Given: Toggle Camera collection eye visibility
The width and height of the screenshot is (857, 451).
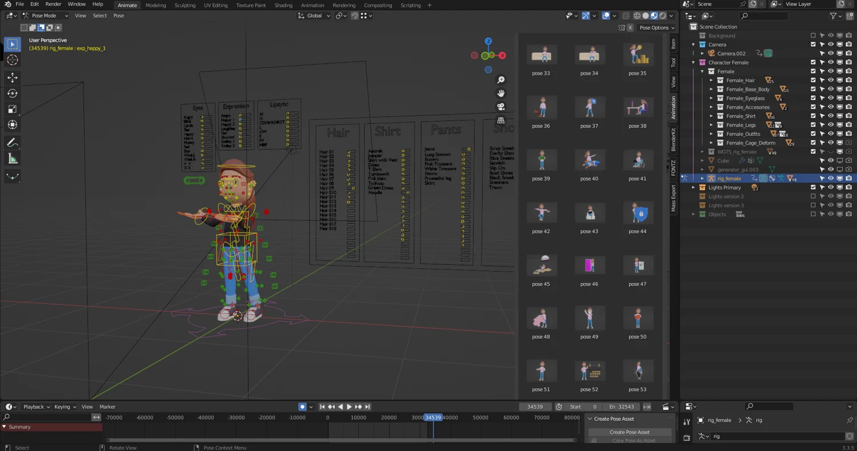Looking at the screenshot, I should [831, 45].
